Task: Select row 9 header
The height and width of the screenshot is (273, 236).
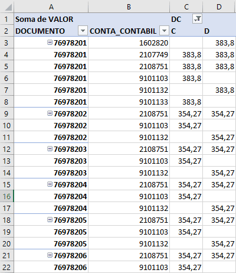Action: (7, 113)
